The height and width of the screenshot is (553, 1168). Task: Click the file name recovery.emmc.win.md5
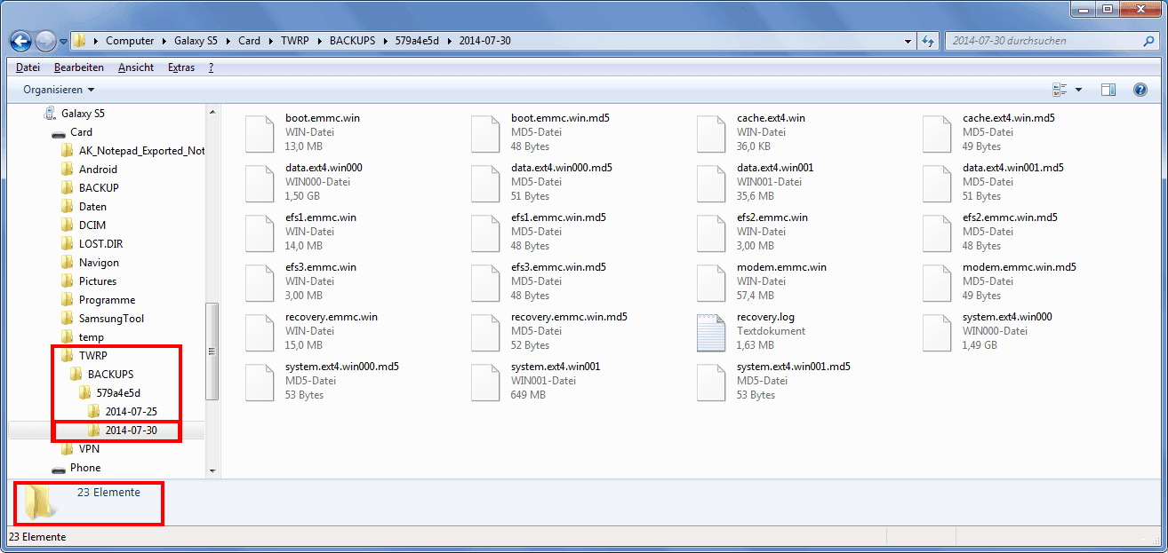569,317
